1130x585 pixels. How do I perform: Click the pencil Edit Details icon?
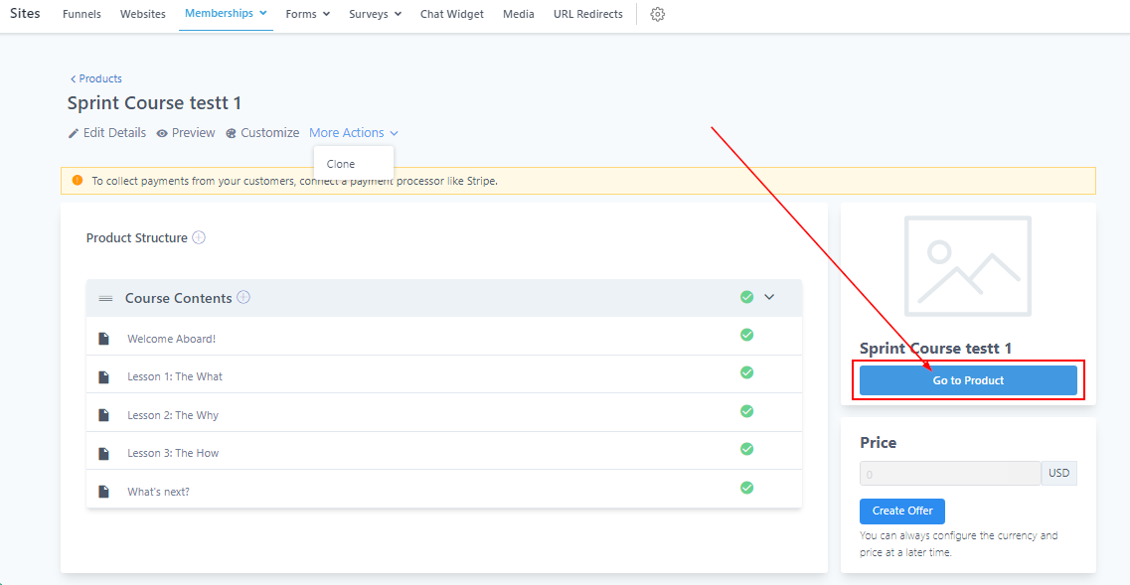[x=74, y=133]
